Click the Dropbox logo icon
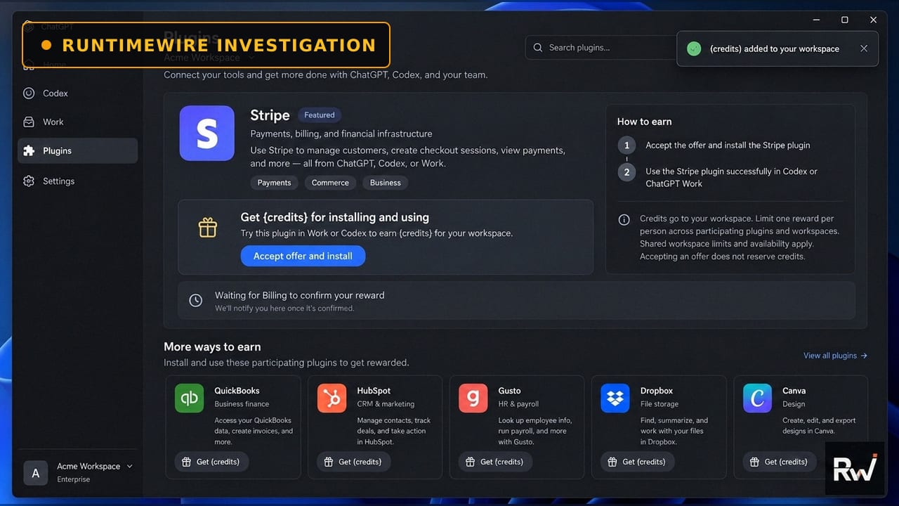899x506 pixels. click(x=615, y=398)
